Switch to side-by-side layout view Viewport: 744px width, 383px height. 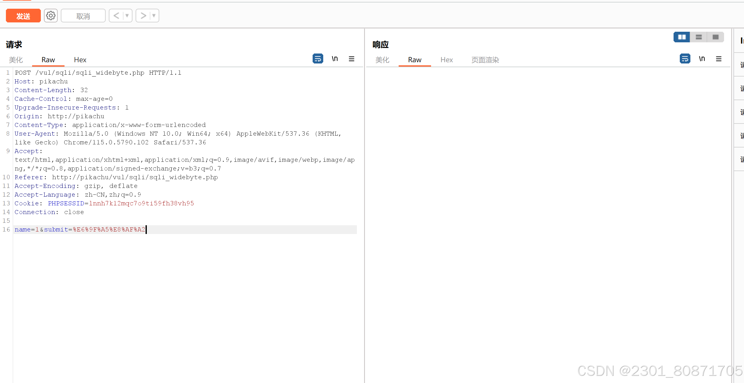(682, 37)
